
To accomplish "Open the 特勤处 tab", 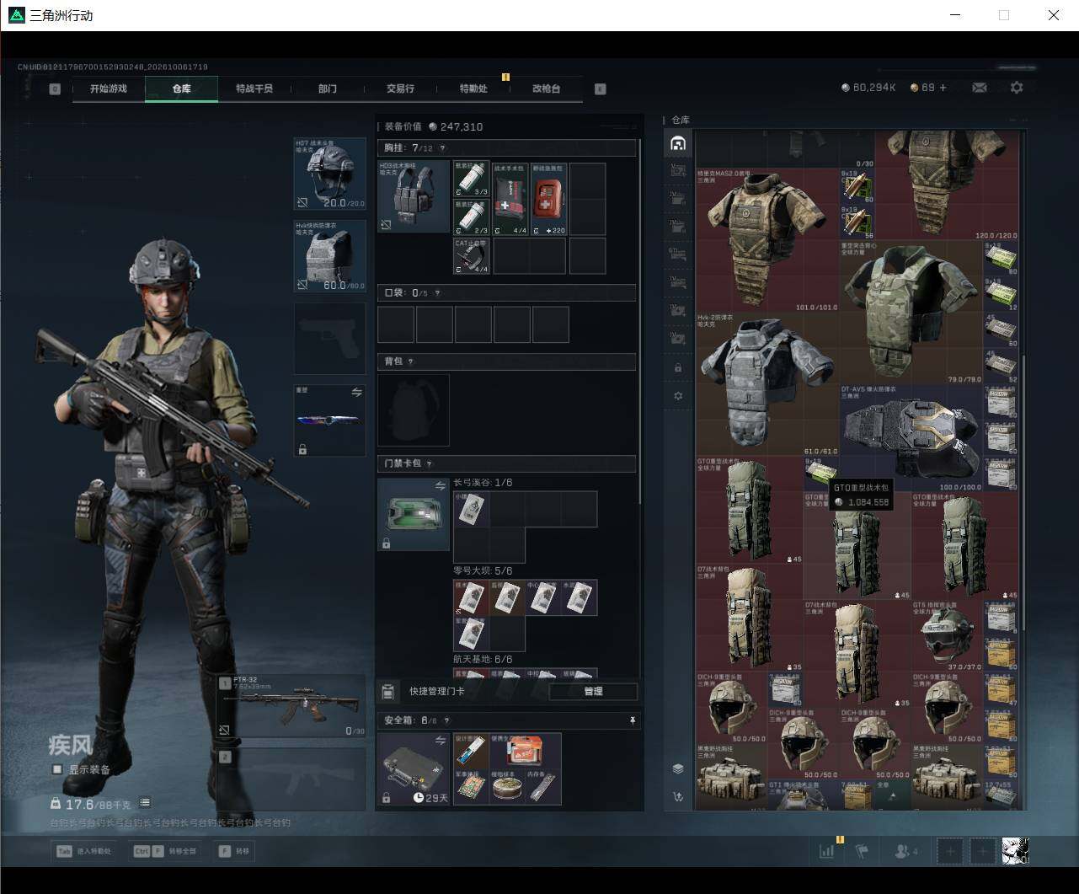I will pos(473,88).
